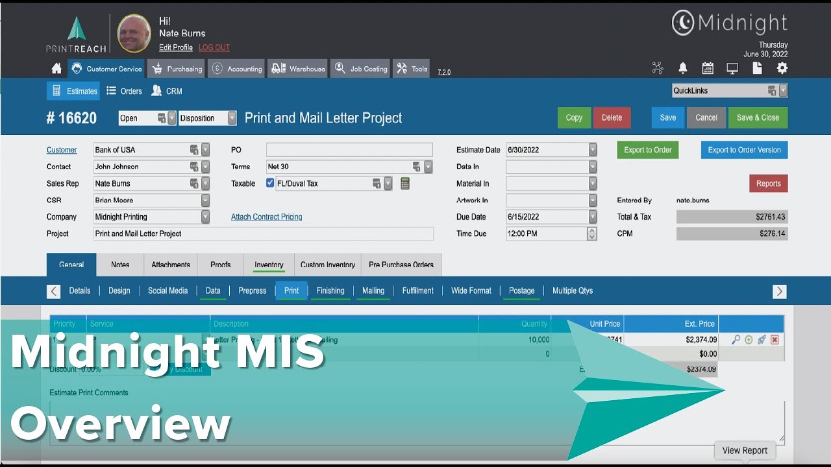Open the Taxable calculator icon

[x=405, y=184]
